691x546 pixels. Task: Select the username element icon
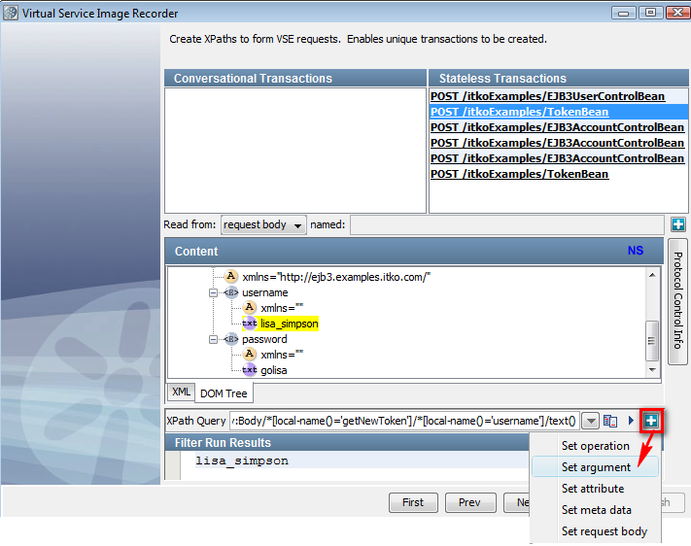click(231, 292)
